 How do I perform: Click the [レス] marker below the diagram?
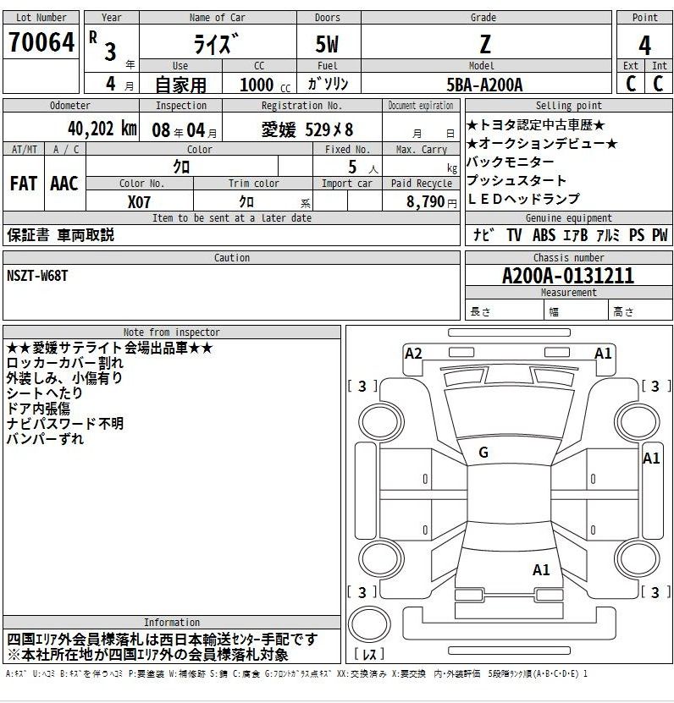pyautogui.click(x=369, y=653)
